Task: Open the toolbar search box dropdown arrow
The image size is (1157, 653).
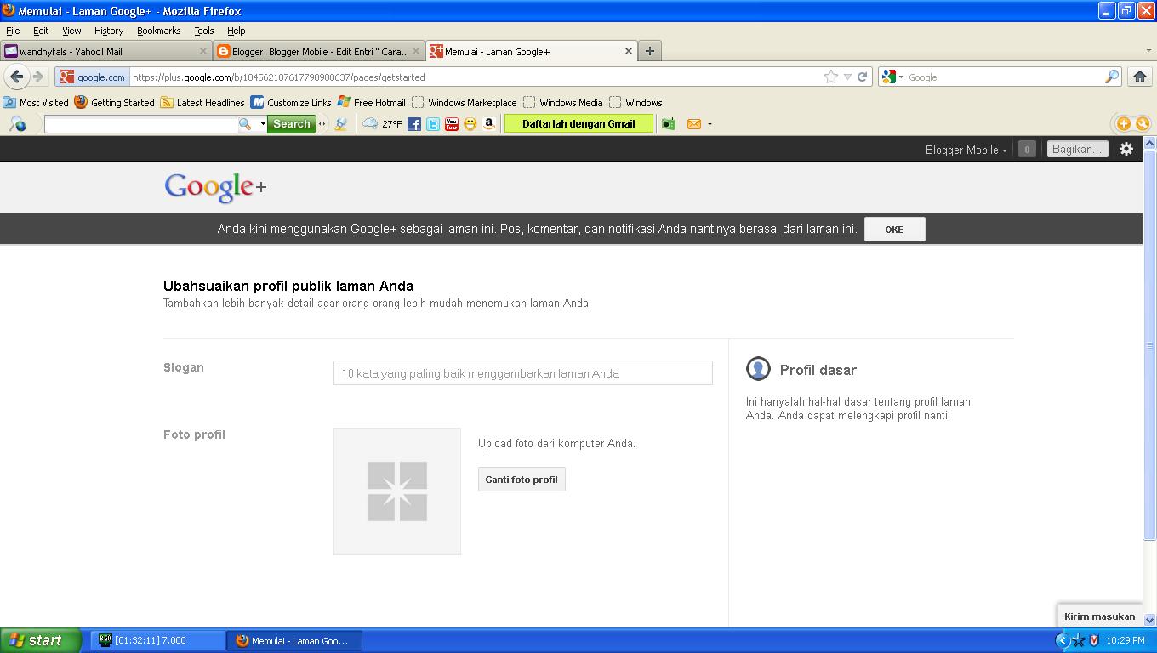Action: pyautogui.click(x=263, y=124)
